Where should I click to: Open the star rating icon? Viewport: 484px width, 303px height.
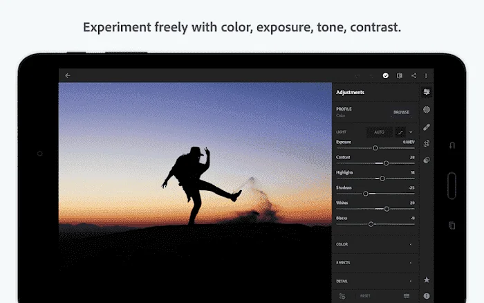click(427, 280)
